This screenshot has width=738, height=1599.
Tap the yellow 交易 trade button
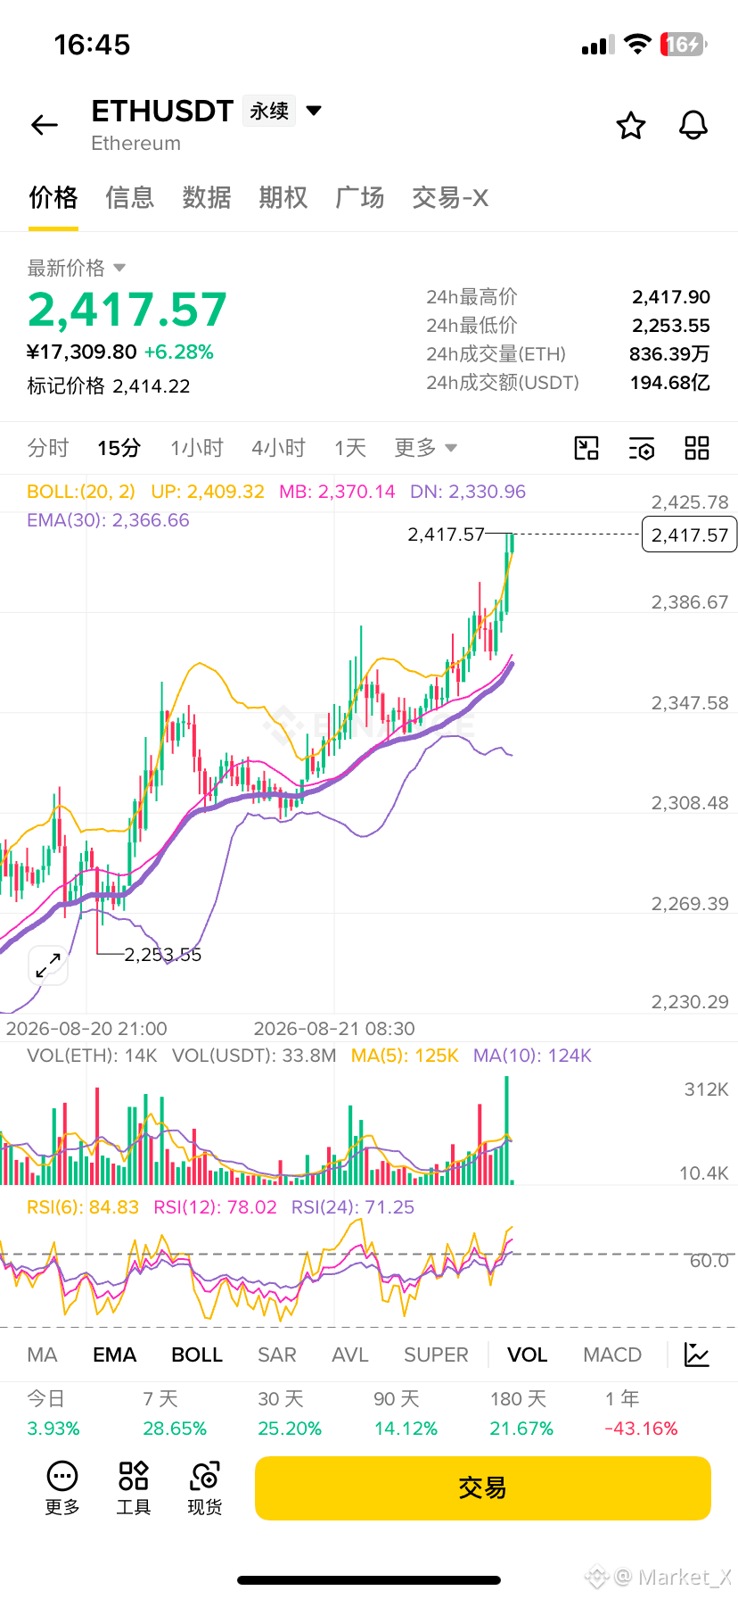[x=483, y=1488]
